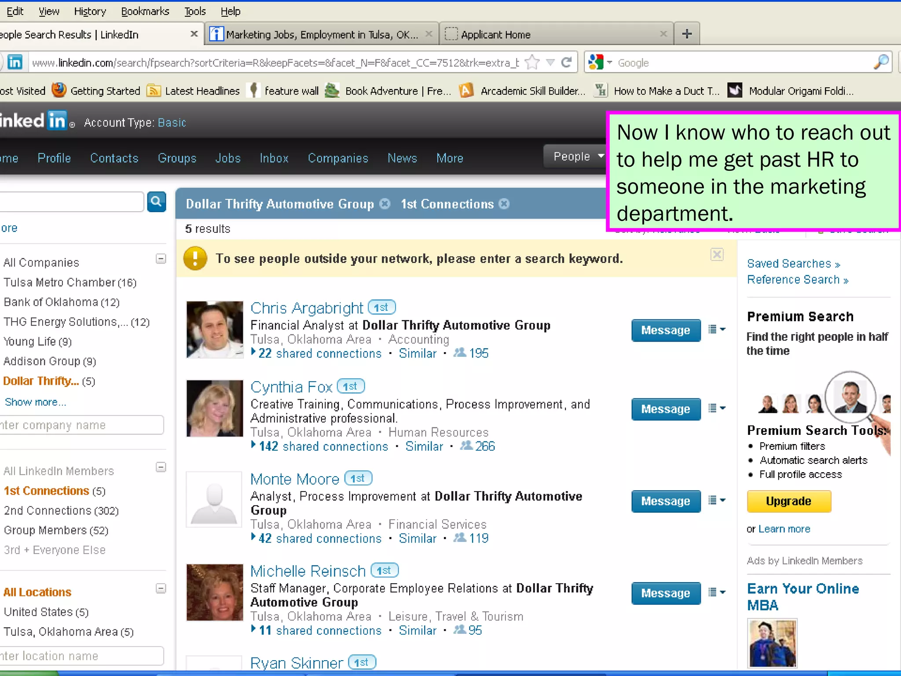Click the blue LinkedIn search magnifier button
Screen dimensions: 901x676
click(156, 202)
